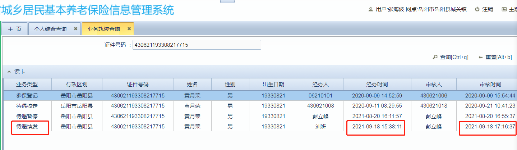Click the 审核人 column header

434,85
